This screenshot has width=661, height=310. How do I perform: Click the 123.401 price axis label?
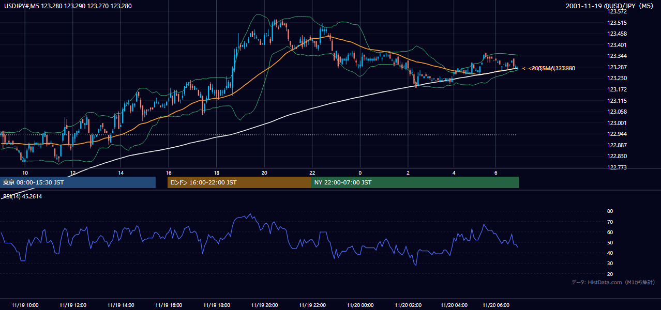(618, 45)
